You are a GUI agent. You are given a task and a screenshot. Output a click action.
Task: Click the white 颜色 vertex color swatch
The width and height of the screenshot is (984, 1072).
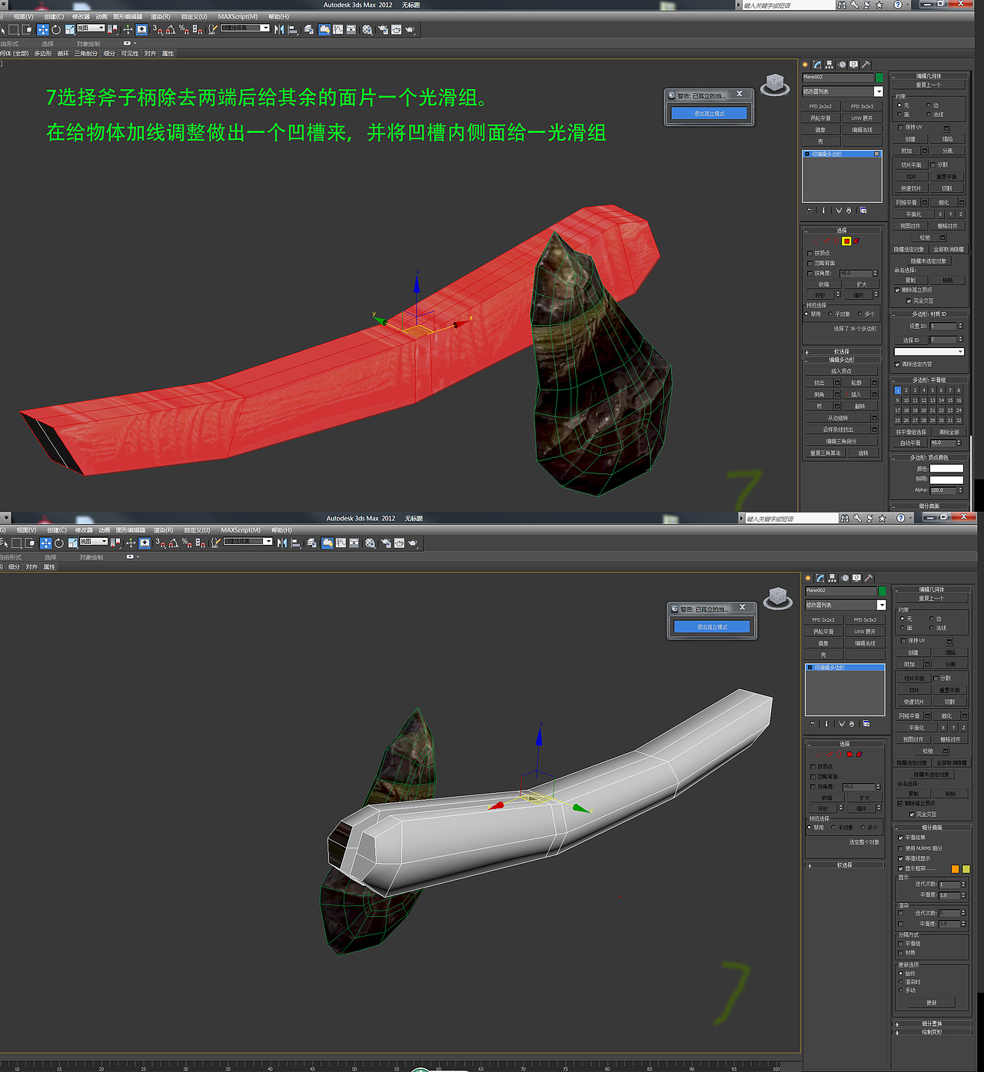946,468
